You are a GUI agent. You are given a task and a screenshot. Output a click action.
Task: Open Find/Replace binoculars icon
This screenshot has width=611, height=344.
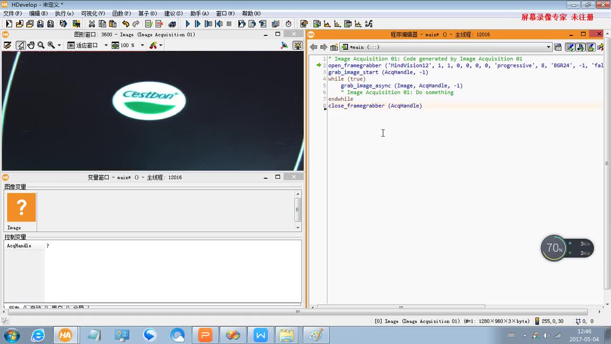coord(172,24)
